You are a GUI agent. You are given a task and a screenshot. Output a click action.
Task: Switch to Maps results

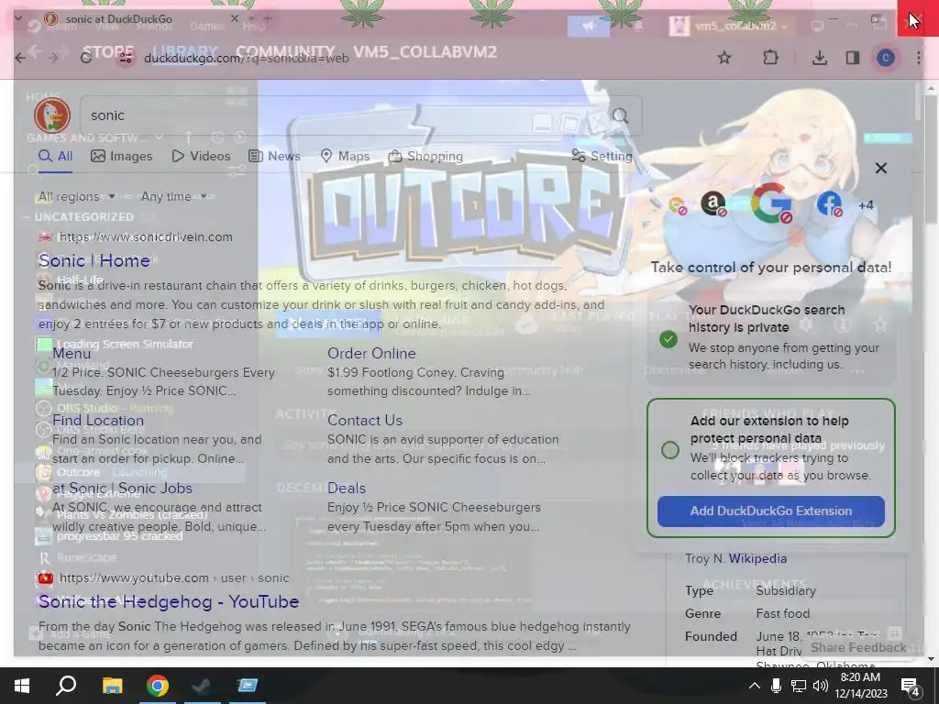[x=345, y=156]
